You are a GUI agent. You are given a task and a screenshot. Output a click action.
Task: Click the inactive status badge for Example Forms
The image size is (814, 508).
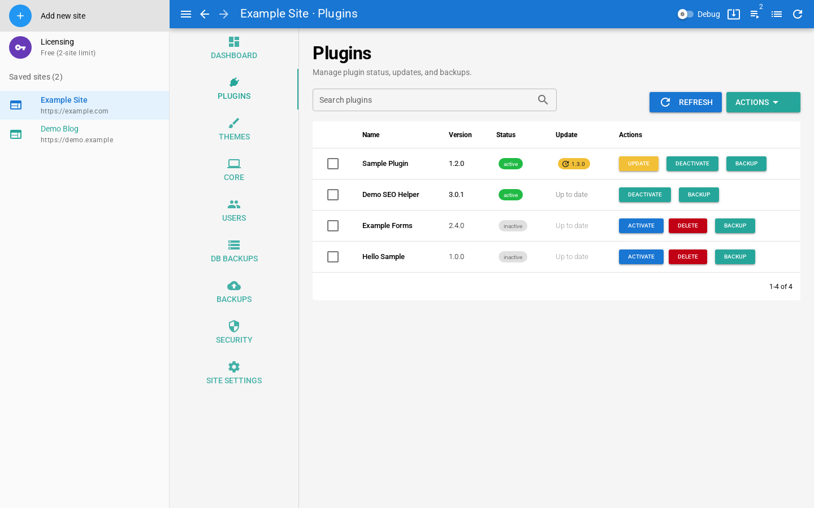point(513,226)
